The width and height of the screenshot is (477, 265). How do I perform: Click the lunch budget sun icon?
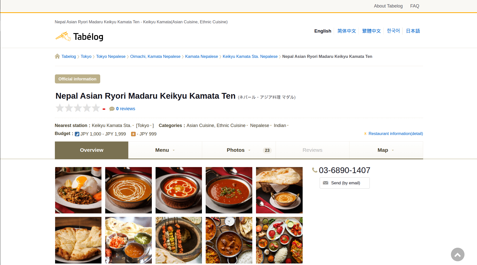(x=133, y=134)
